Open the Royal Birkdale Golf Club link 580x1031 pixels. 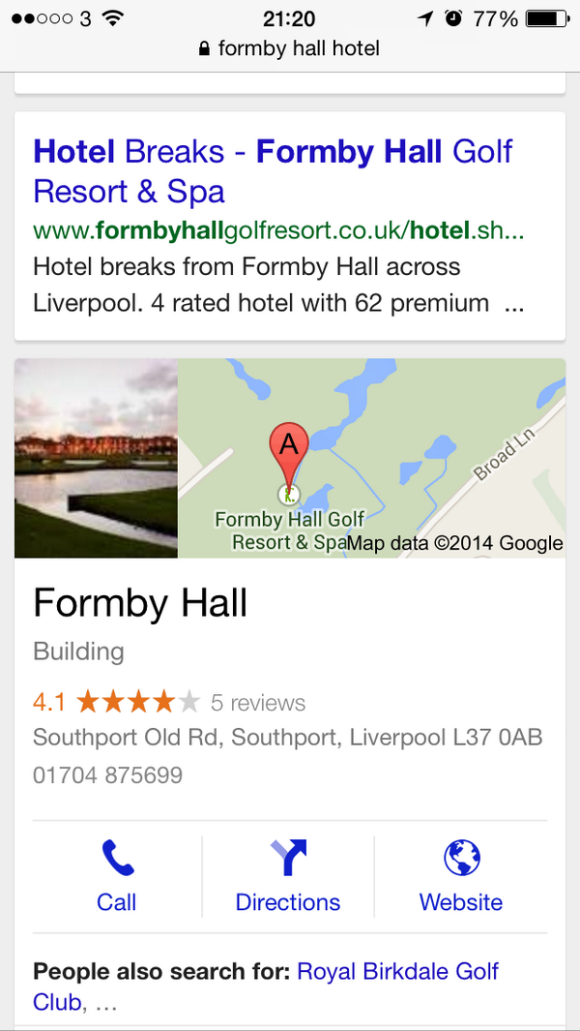tap(266, 986)
